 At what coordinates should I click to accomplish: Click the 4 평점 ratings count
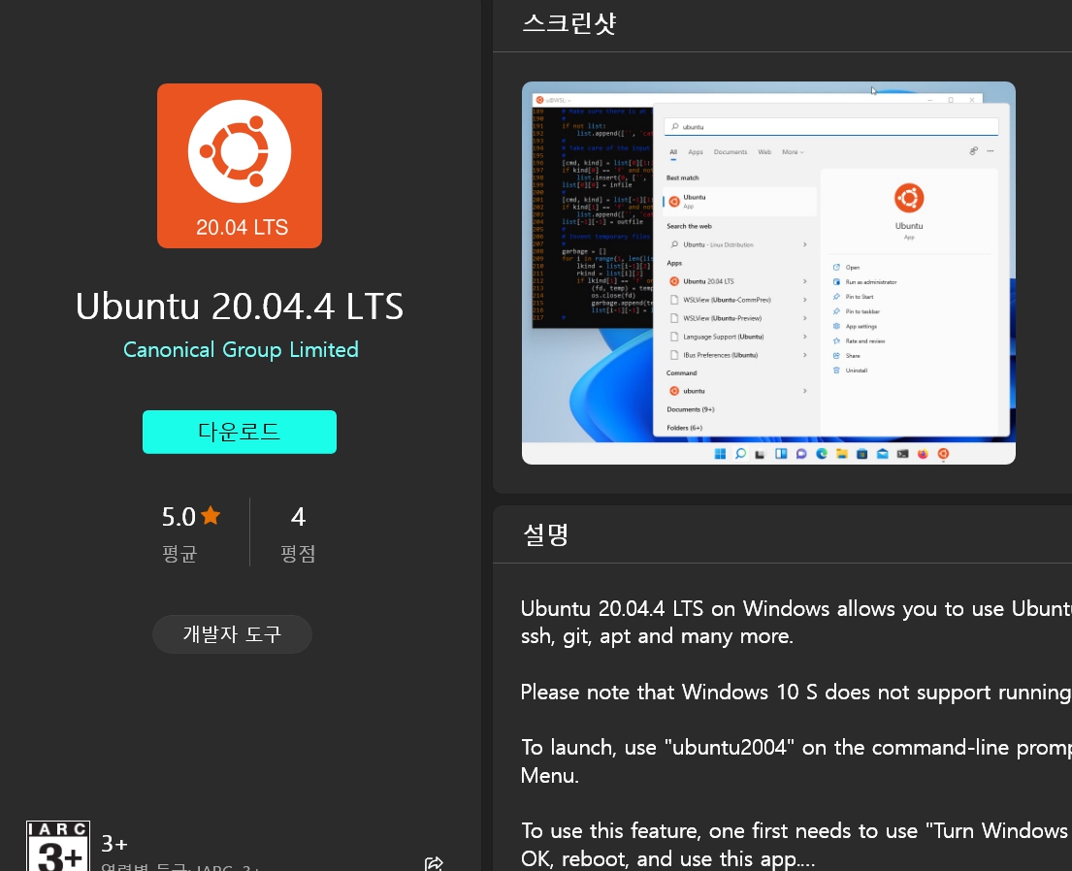[298, 533]
